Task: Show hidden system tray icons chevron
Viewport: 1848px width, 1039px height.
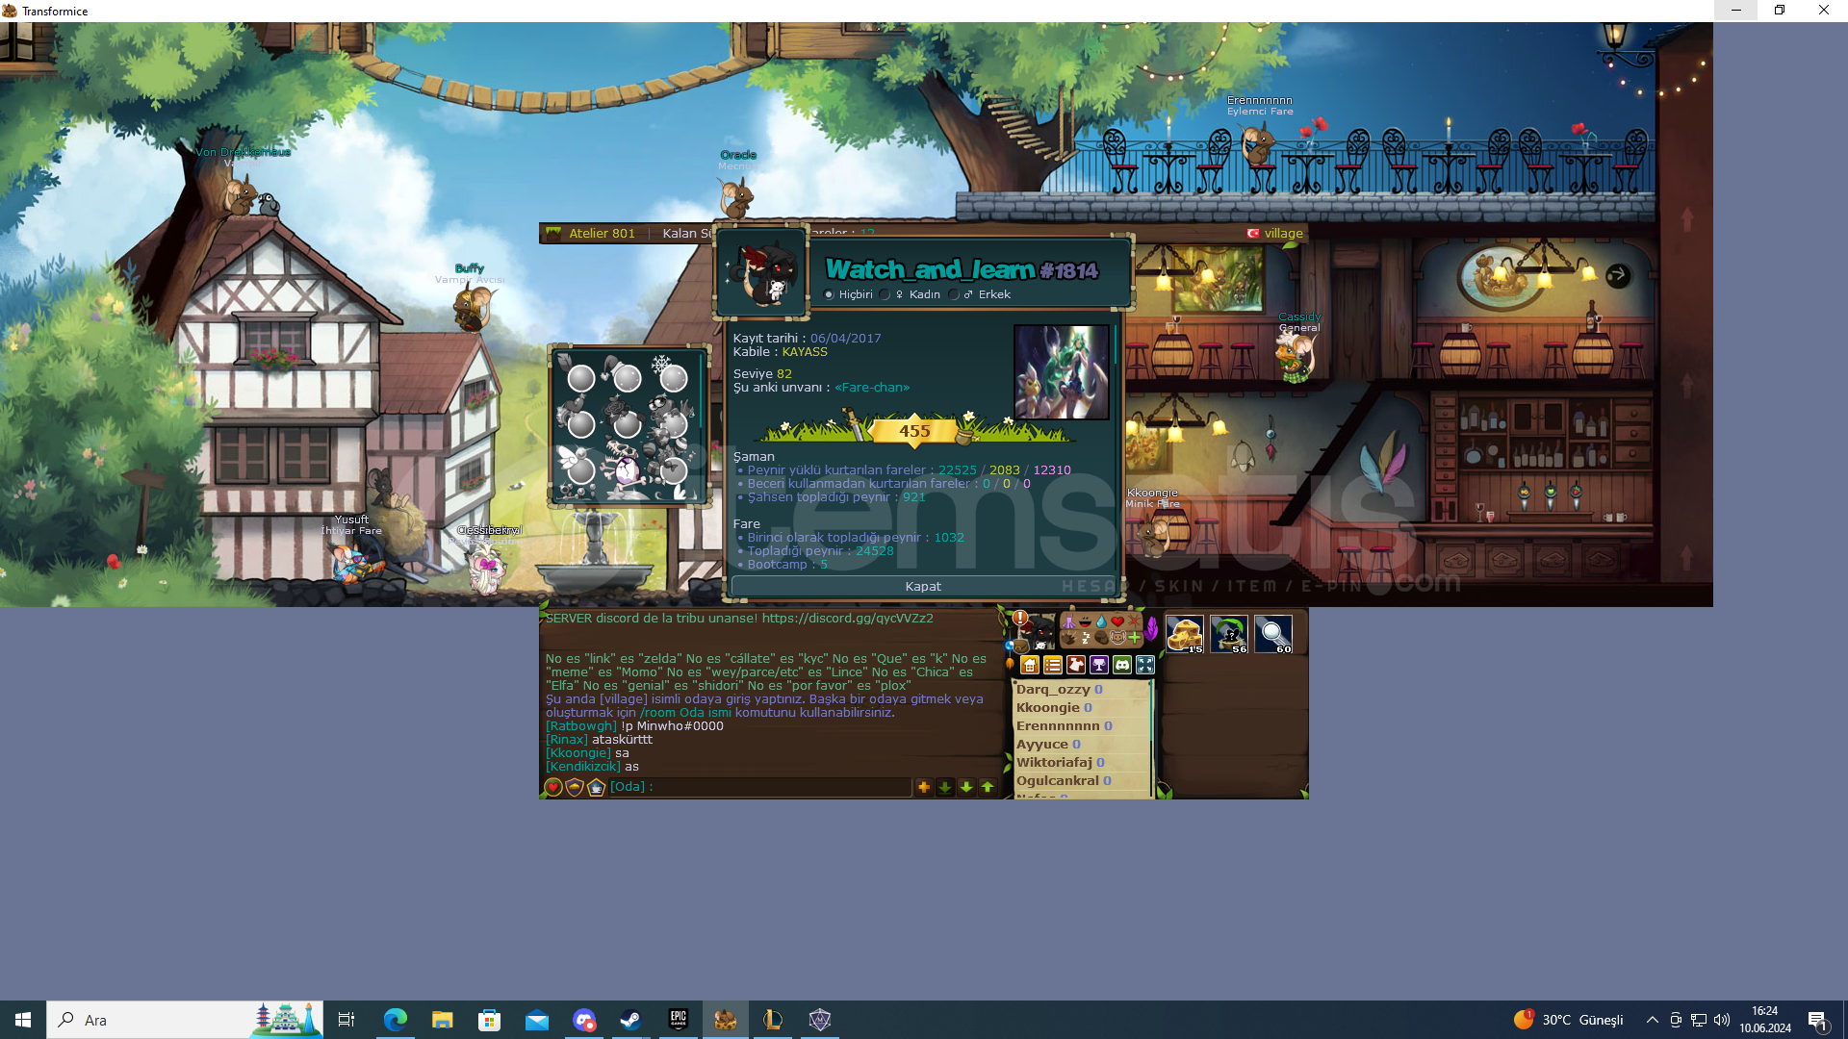Action: click(x=1652, y=1020)
